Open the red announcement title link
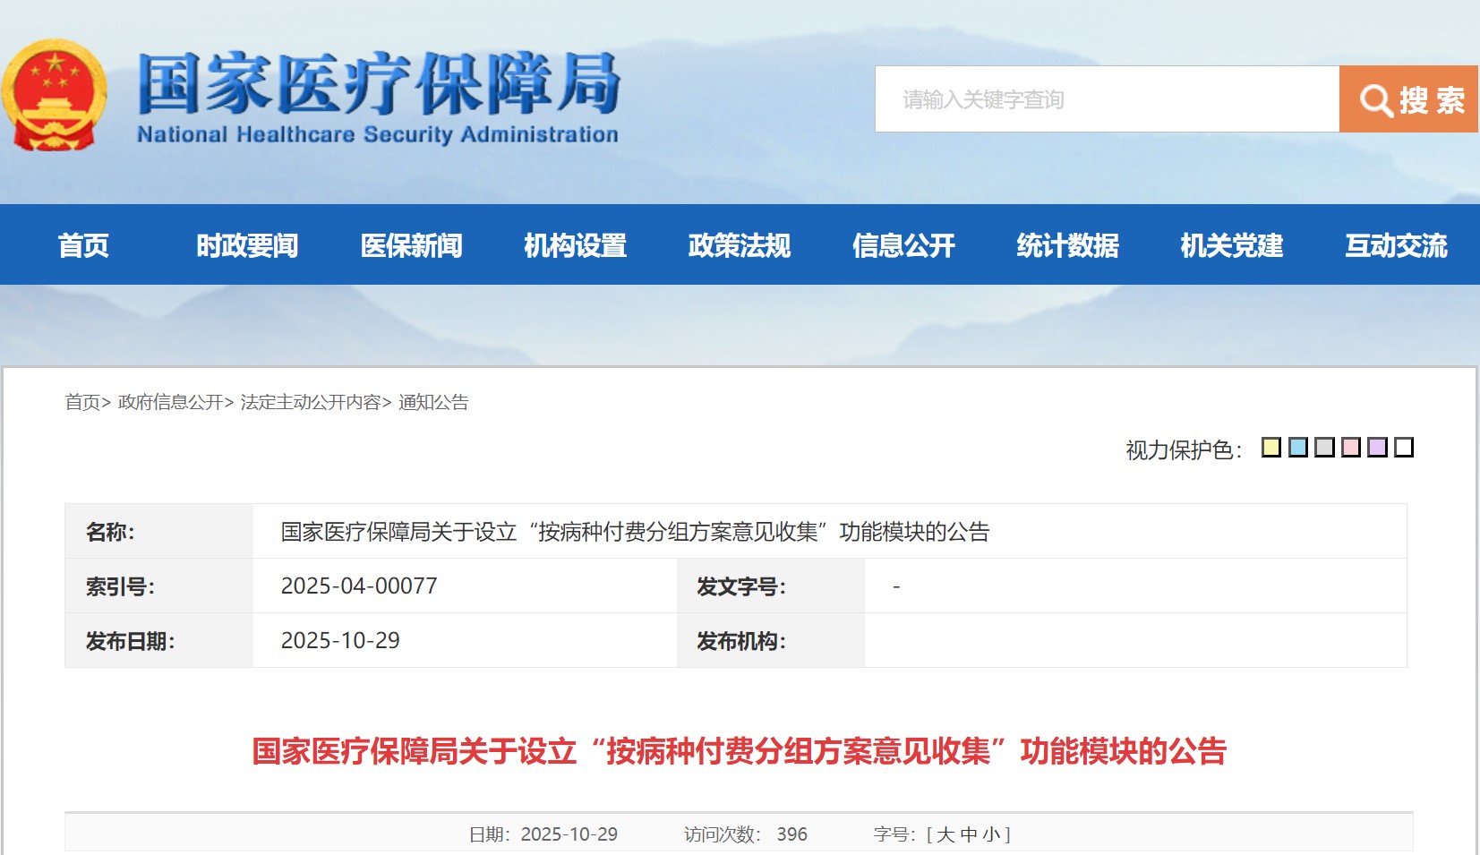The height and width of the screenshot is (855, 1480). pos(740,752)
